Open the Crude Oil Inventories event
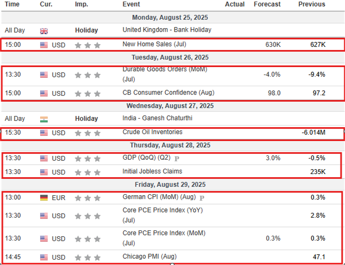Viewport: 345px width, 265px height. pos(153,132)
